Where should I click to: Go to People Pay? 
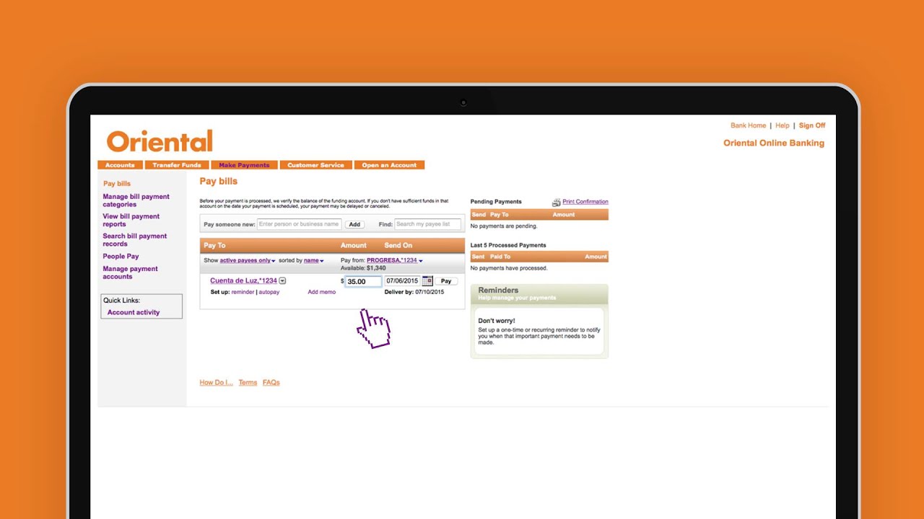(x=121, y=257)
